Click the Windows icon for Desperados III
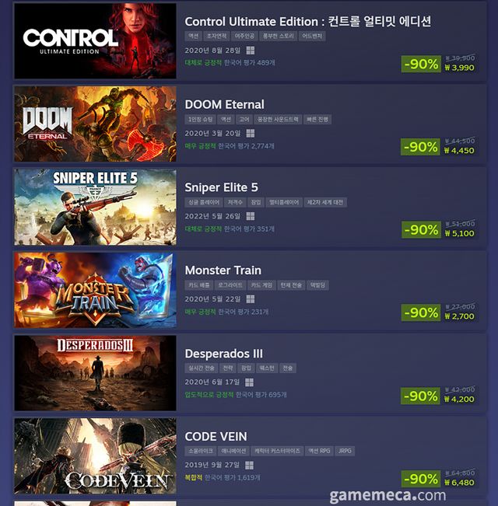The image size is (498, 506). click(249, 382)
